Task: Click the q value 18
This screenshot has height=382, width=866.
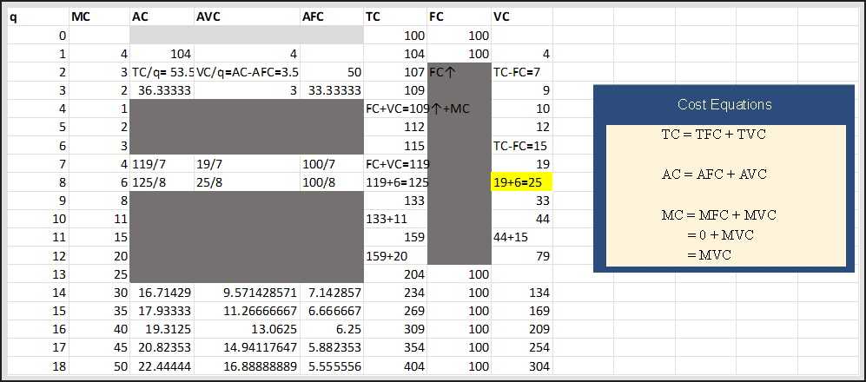Action: [x=37, y=366]
